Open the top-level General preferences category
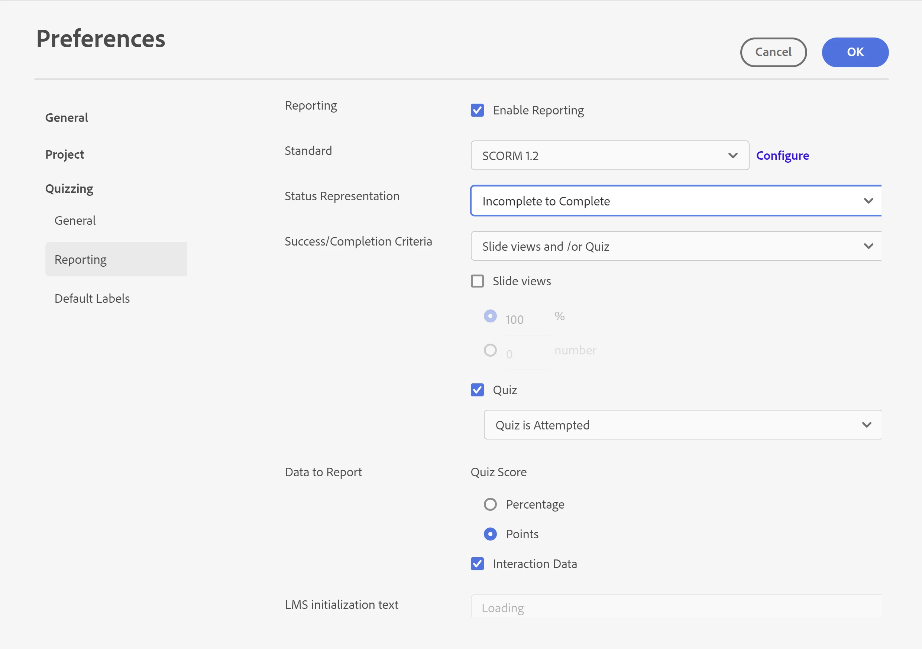This screenshot has height=649, width=922. tap(67, 118)
